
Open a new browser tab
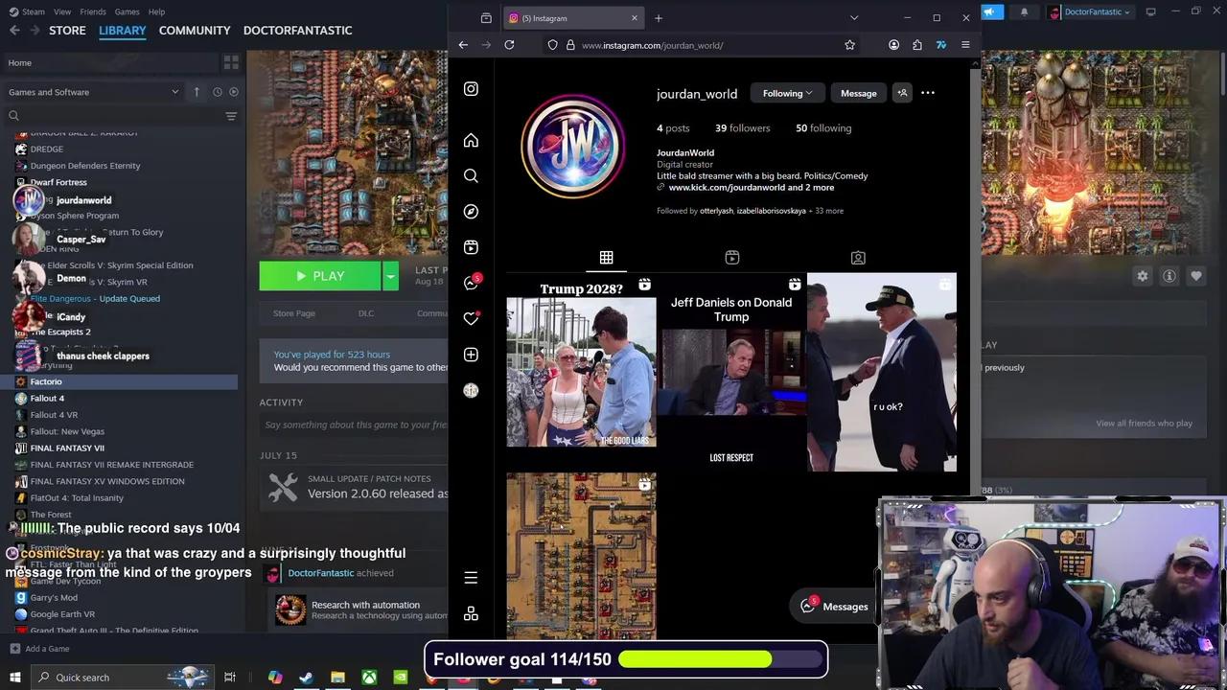click(658, 18)
